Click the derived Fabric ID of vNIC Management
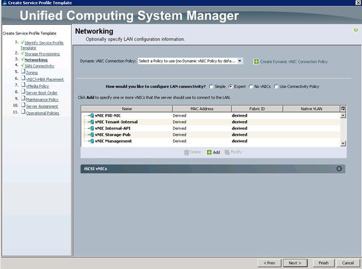 pyautogui.click(x=240, y=141)
